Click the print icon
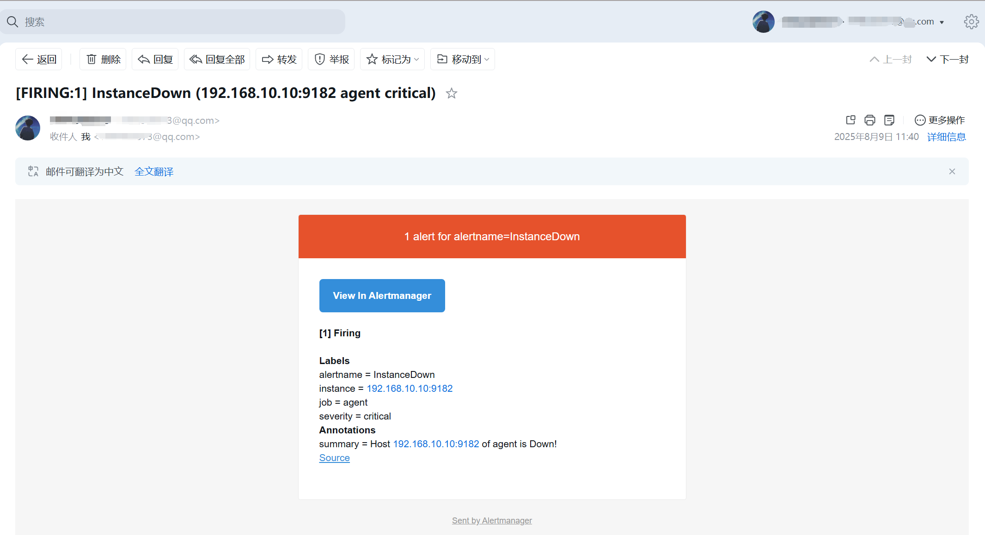The height and width of the screenshot is (535, 985). [x=870, y=120]
